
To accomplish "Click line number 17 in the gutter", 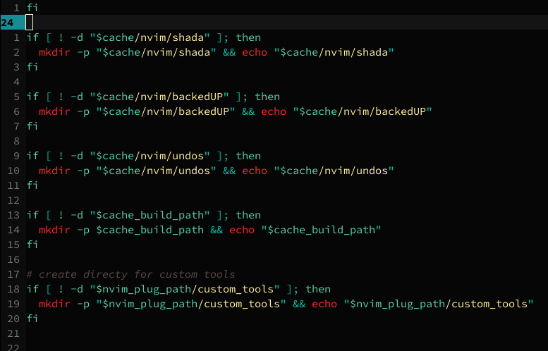I will pos(13,274).
